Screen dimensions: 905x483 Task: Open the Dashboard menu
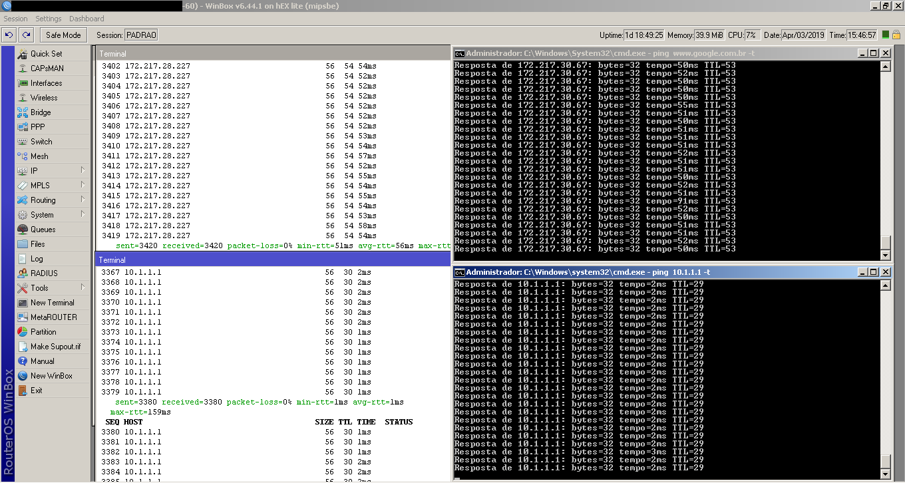[87, 19]
